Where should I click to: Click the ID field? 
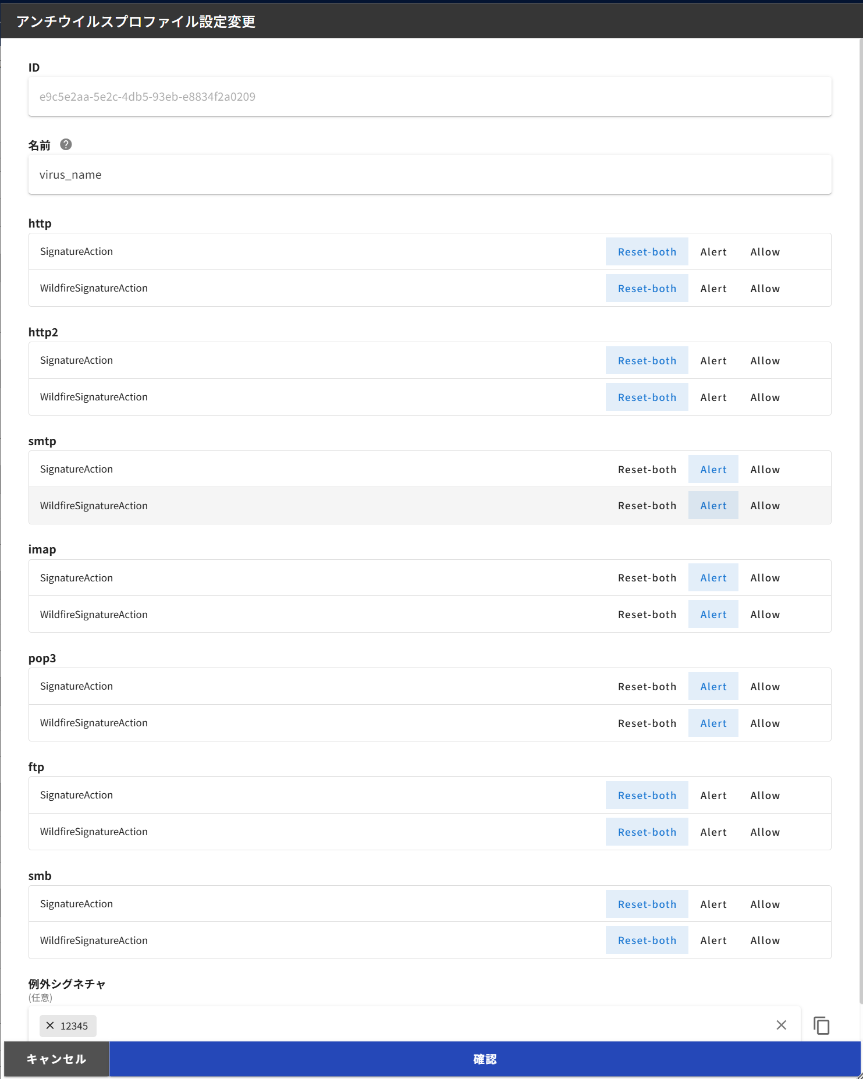pos(429,97)
